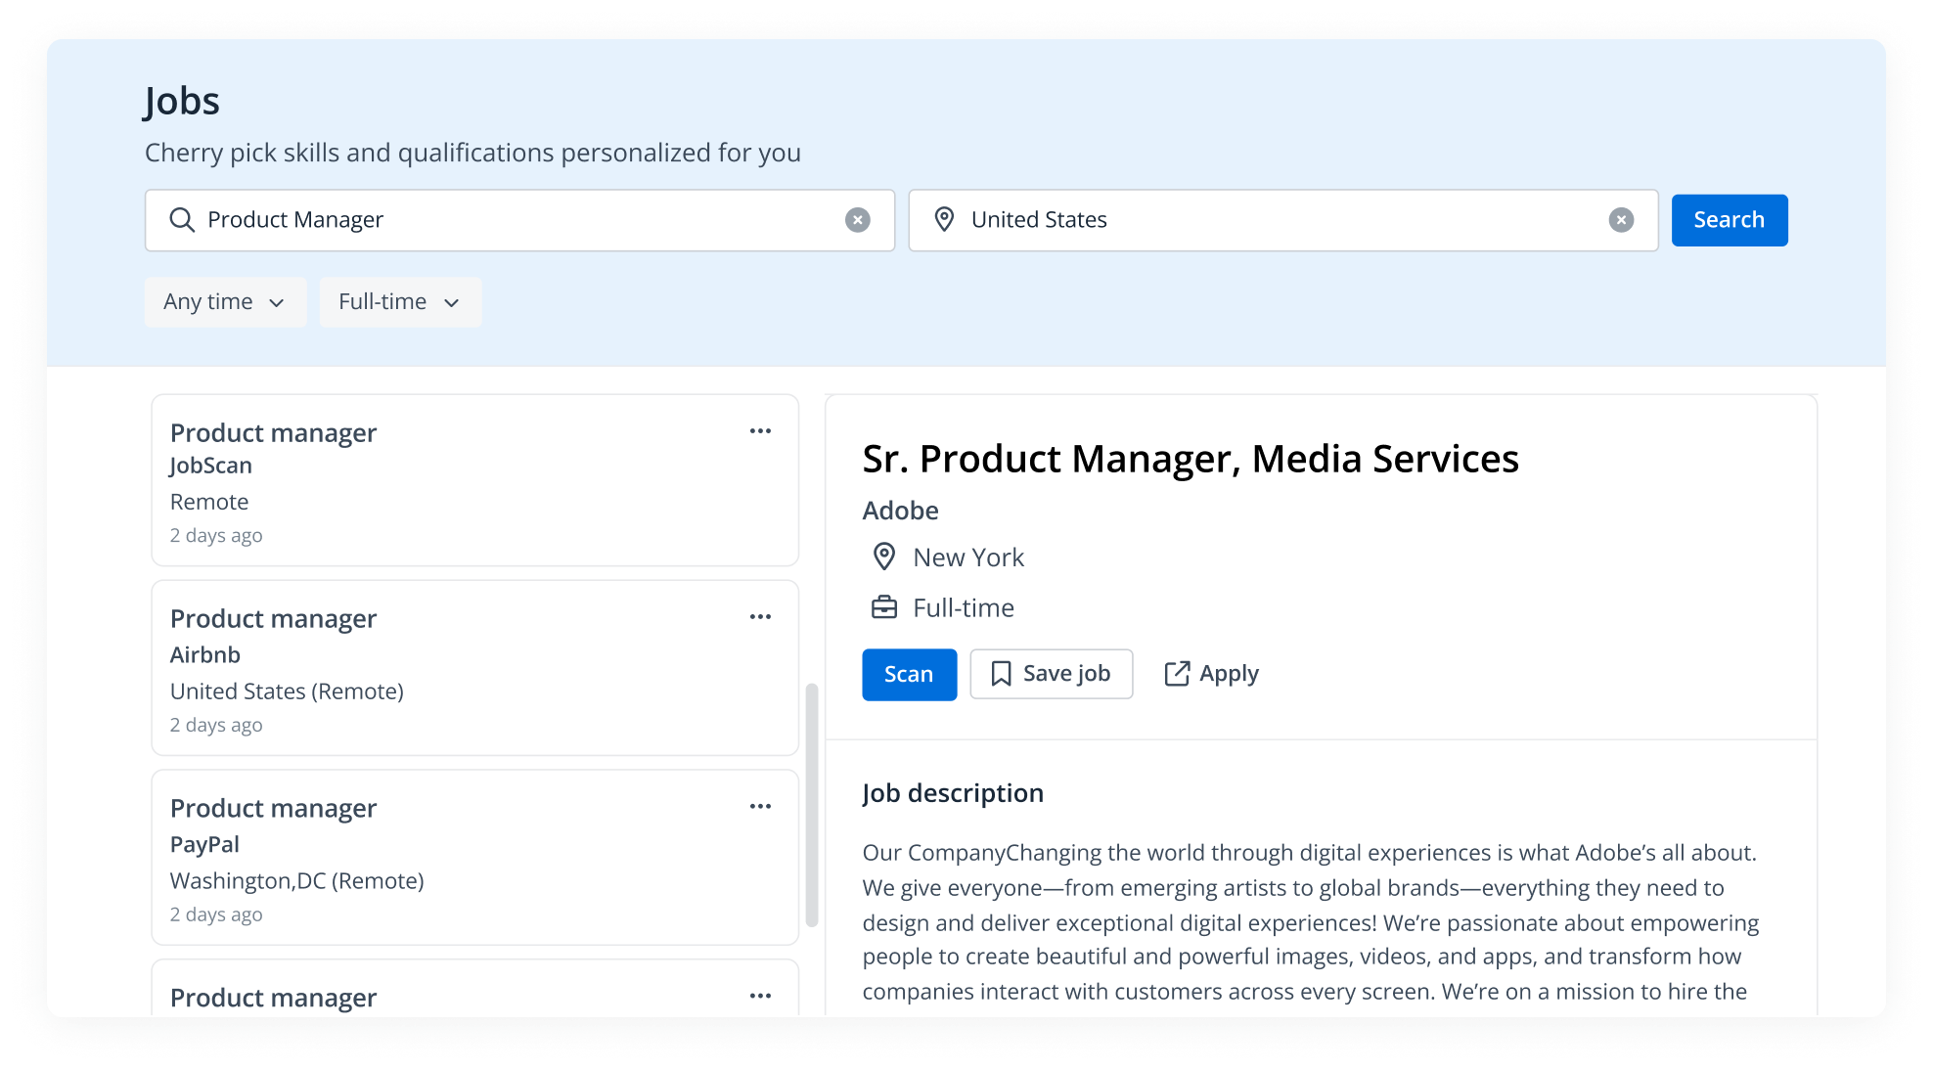Focus the job title search input
The width and height of the screenshot is (1933, 1070).
(x=518, y=220)
